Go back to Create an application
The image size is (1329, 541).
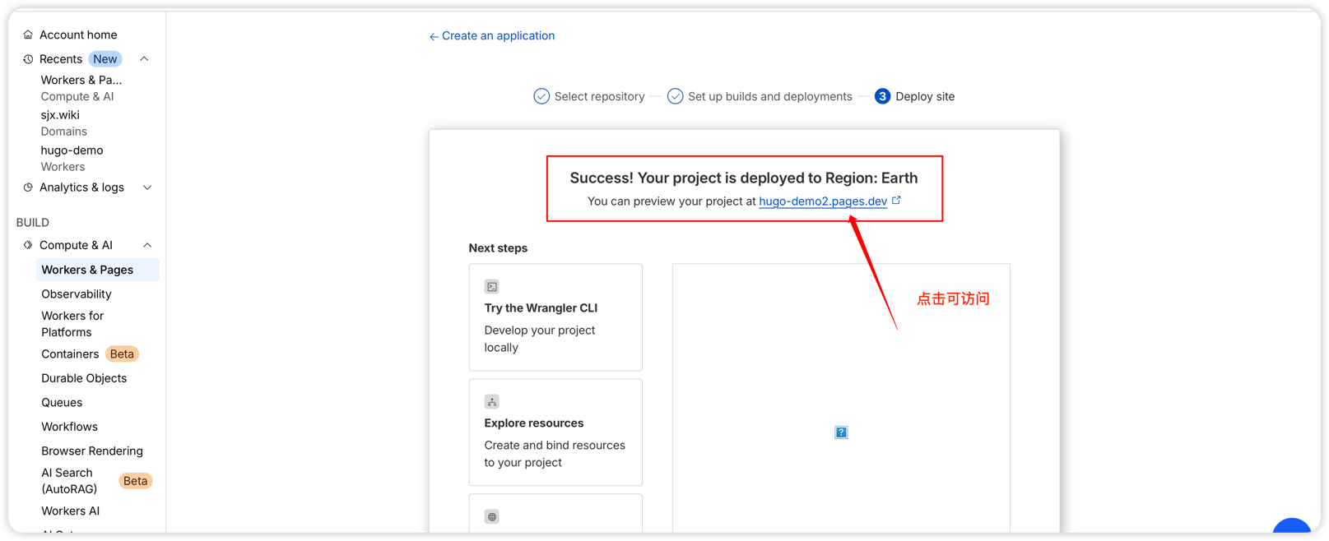(491, 36)
